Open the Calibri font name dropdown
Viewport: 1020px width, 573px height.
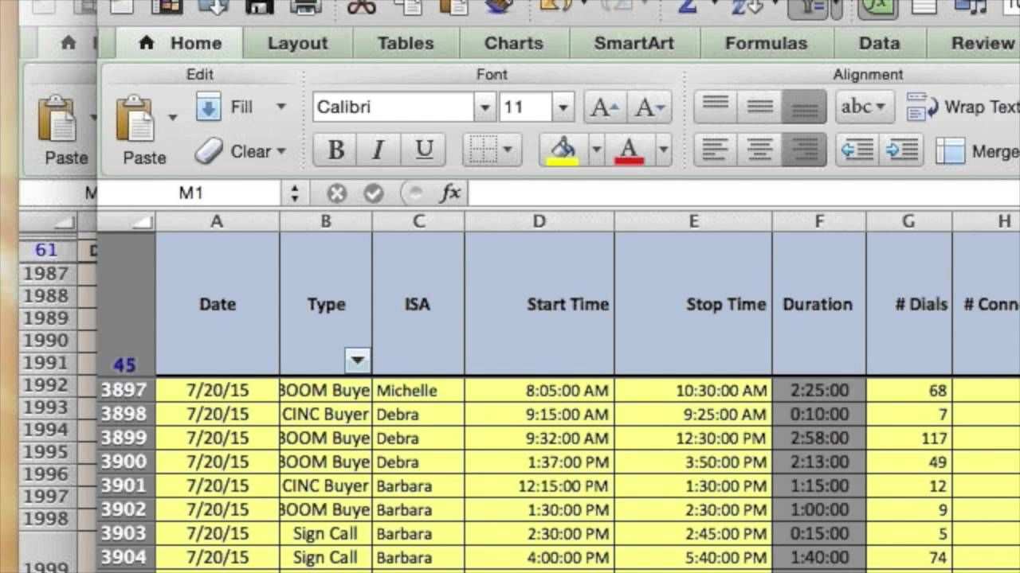point(484,107)
